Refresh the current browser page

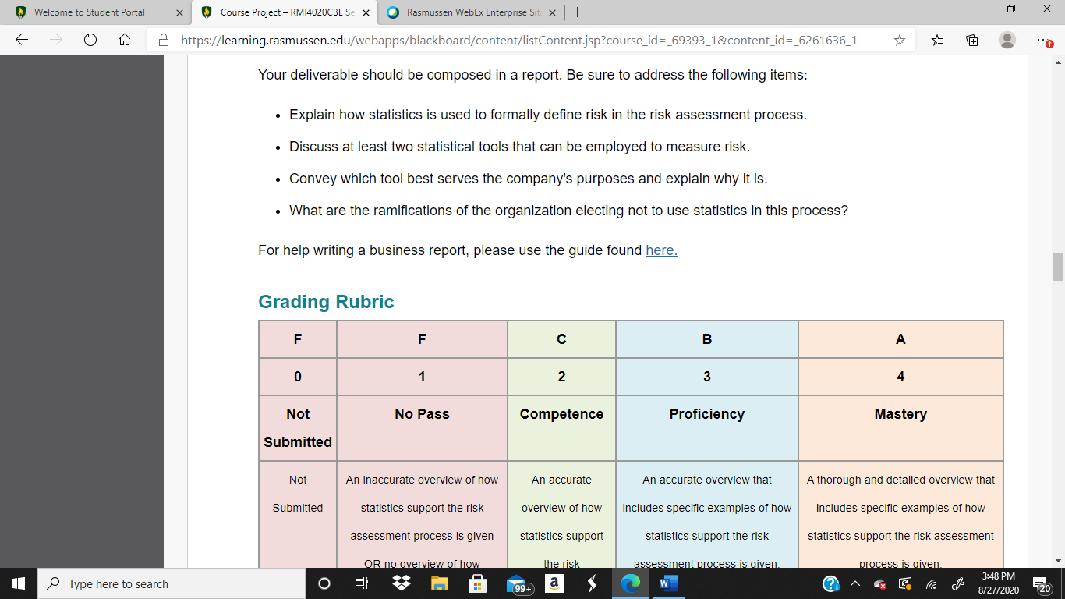pos(90,40)
